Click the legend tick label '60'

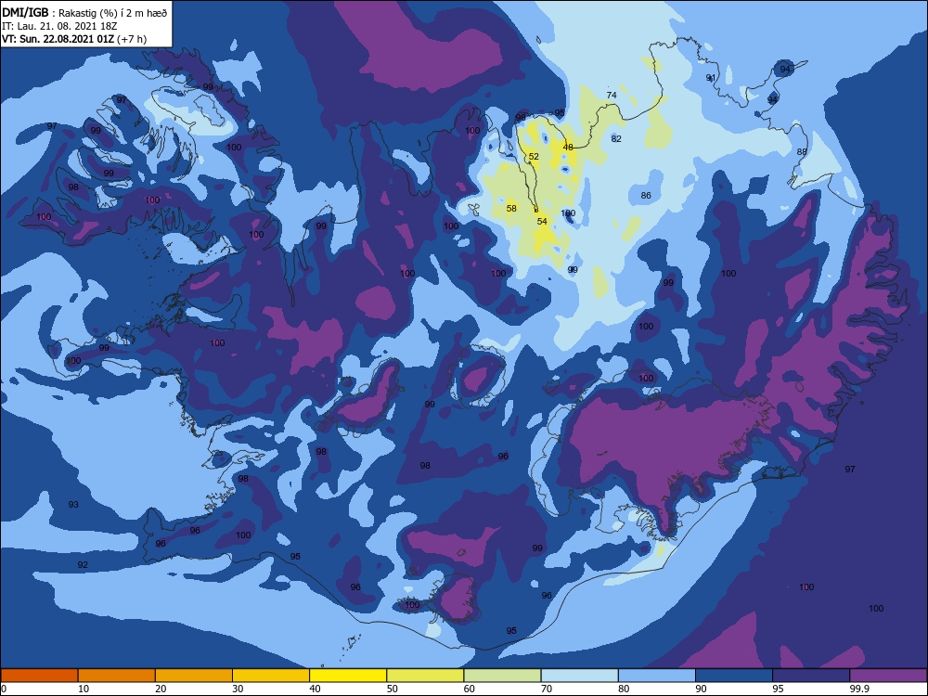click(x=470, y=689)
